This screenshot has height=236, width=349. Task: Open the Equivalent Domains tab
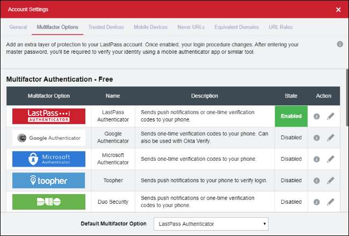(236, 27)
